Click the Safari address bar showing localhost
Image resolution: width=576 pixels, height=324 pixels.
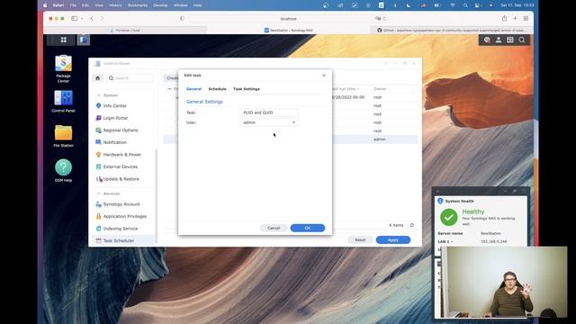coord(288,18)
